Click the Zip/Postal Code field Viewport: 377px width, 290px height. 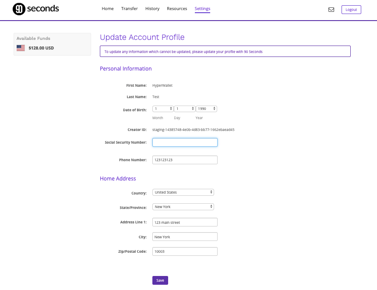(x=184, y=251)
